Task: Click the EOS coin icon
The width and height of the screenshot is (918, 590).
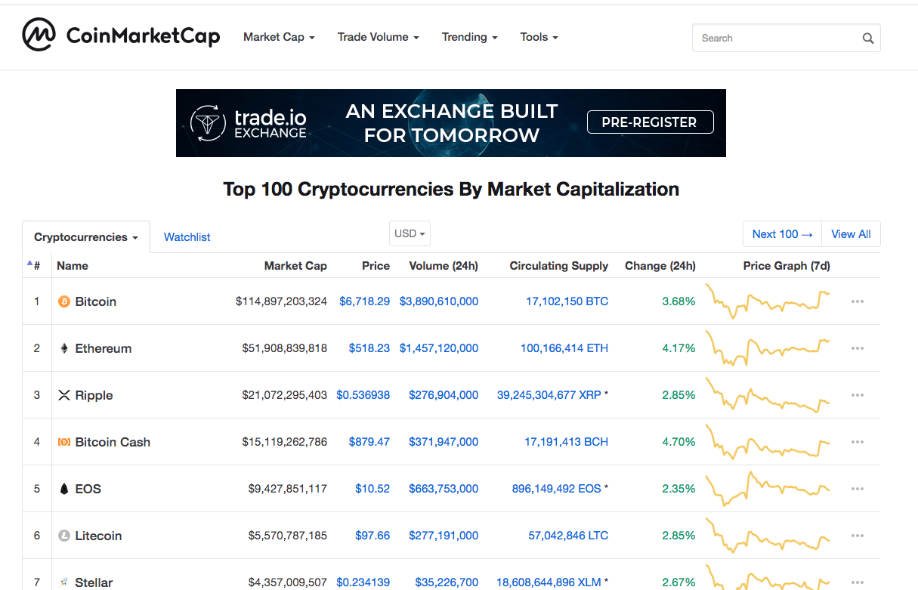Action: 64,489
